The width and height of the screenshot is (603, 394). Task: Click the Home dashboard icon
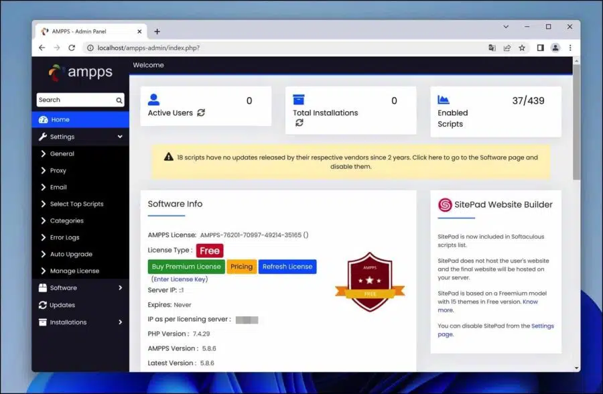click(x=43, y=120)
